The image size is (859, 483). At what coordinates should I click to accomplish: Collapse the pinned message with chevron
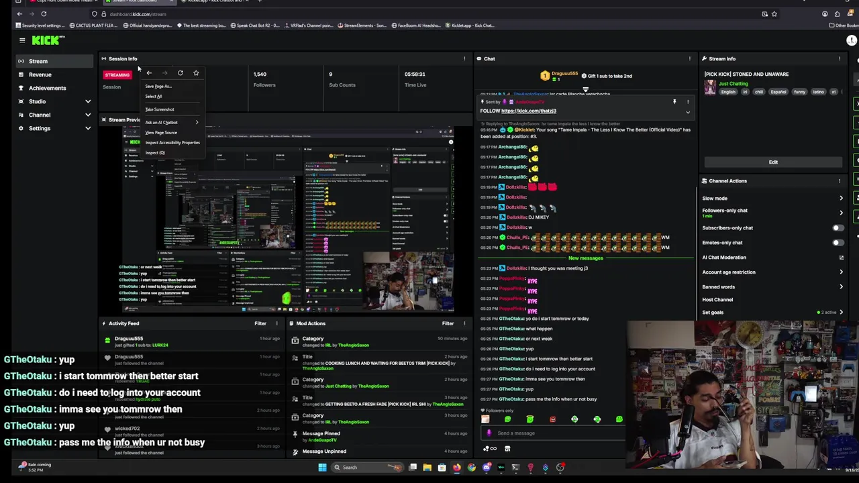click(x=687, y=113)
